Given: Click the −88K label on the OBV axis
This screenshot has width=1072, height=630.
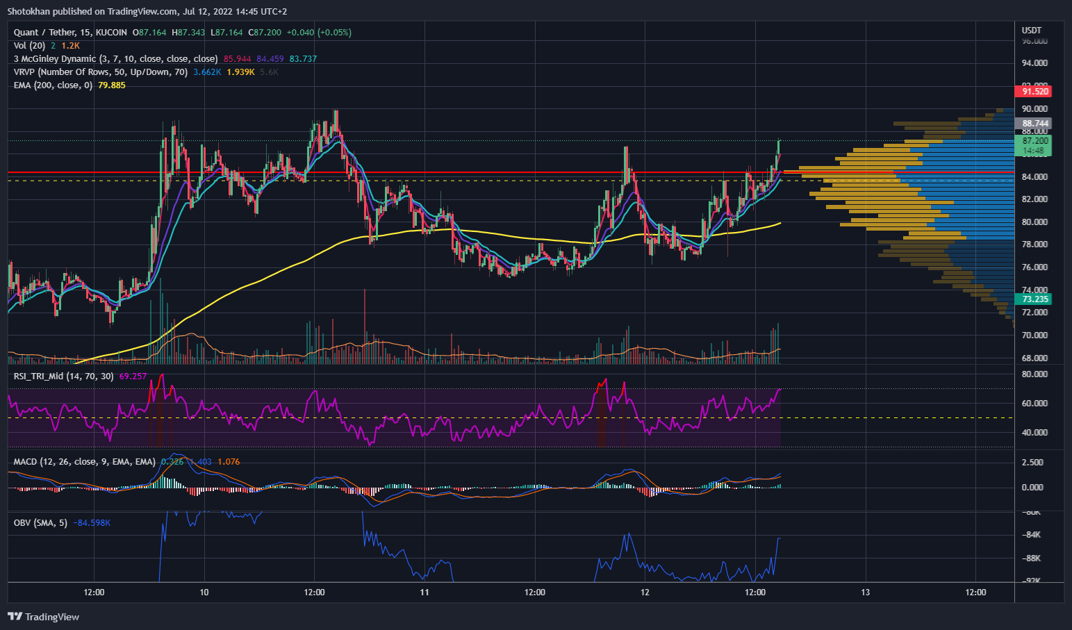Looking at the screenshot, I should (x=1032, y=558).
